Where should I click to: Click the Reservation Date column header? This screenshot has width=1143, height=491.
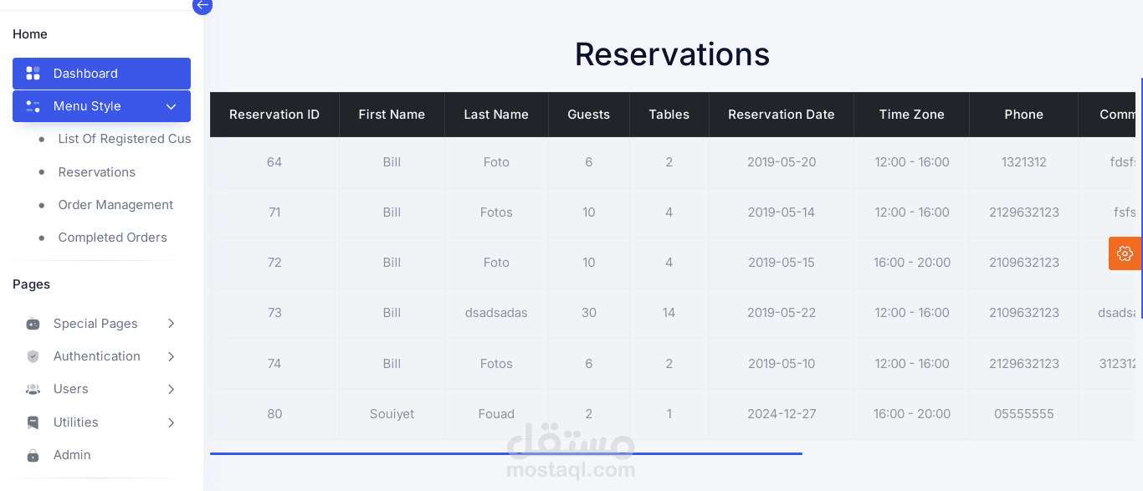[781, 115]
